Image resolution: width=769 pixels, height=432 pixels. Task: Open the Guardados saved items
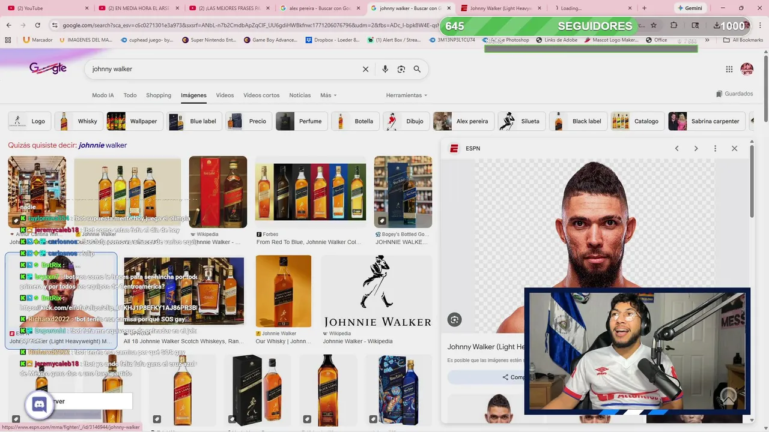tap(734, 94)
